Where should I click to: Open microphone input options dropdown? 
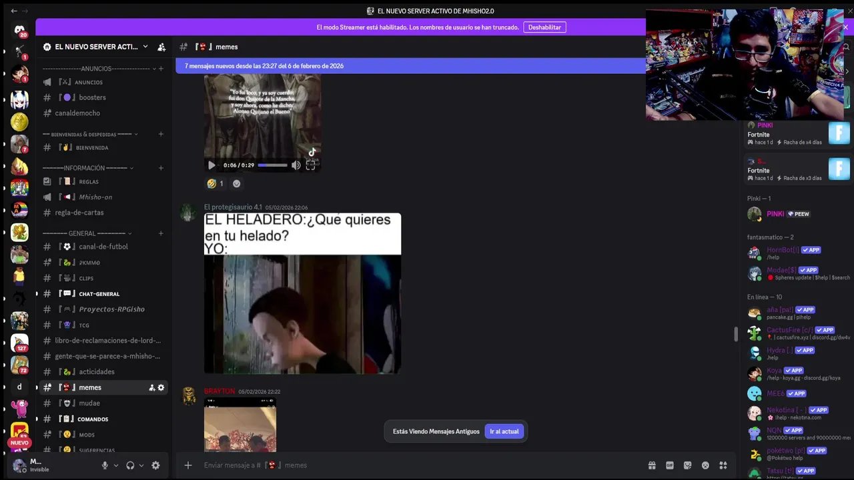[x=116, y=465]
